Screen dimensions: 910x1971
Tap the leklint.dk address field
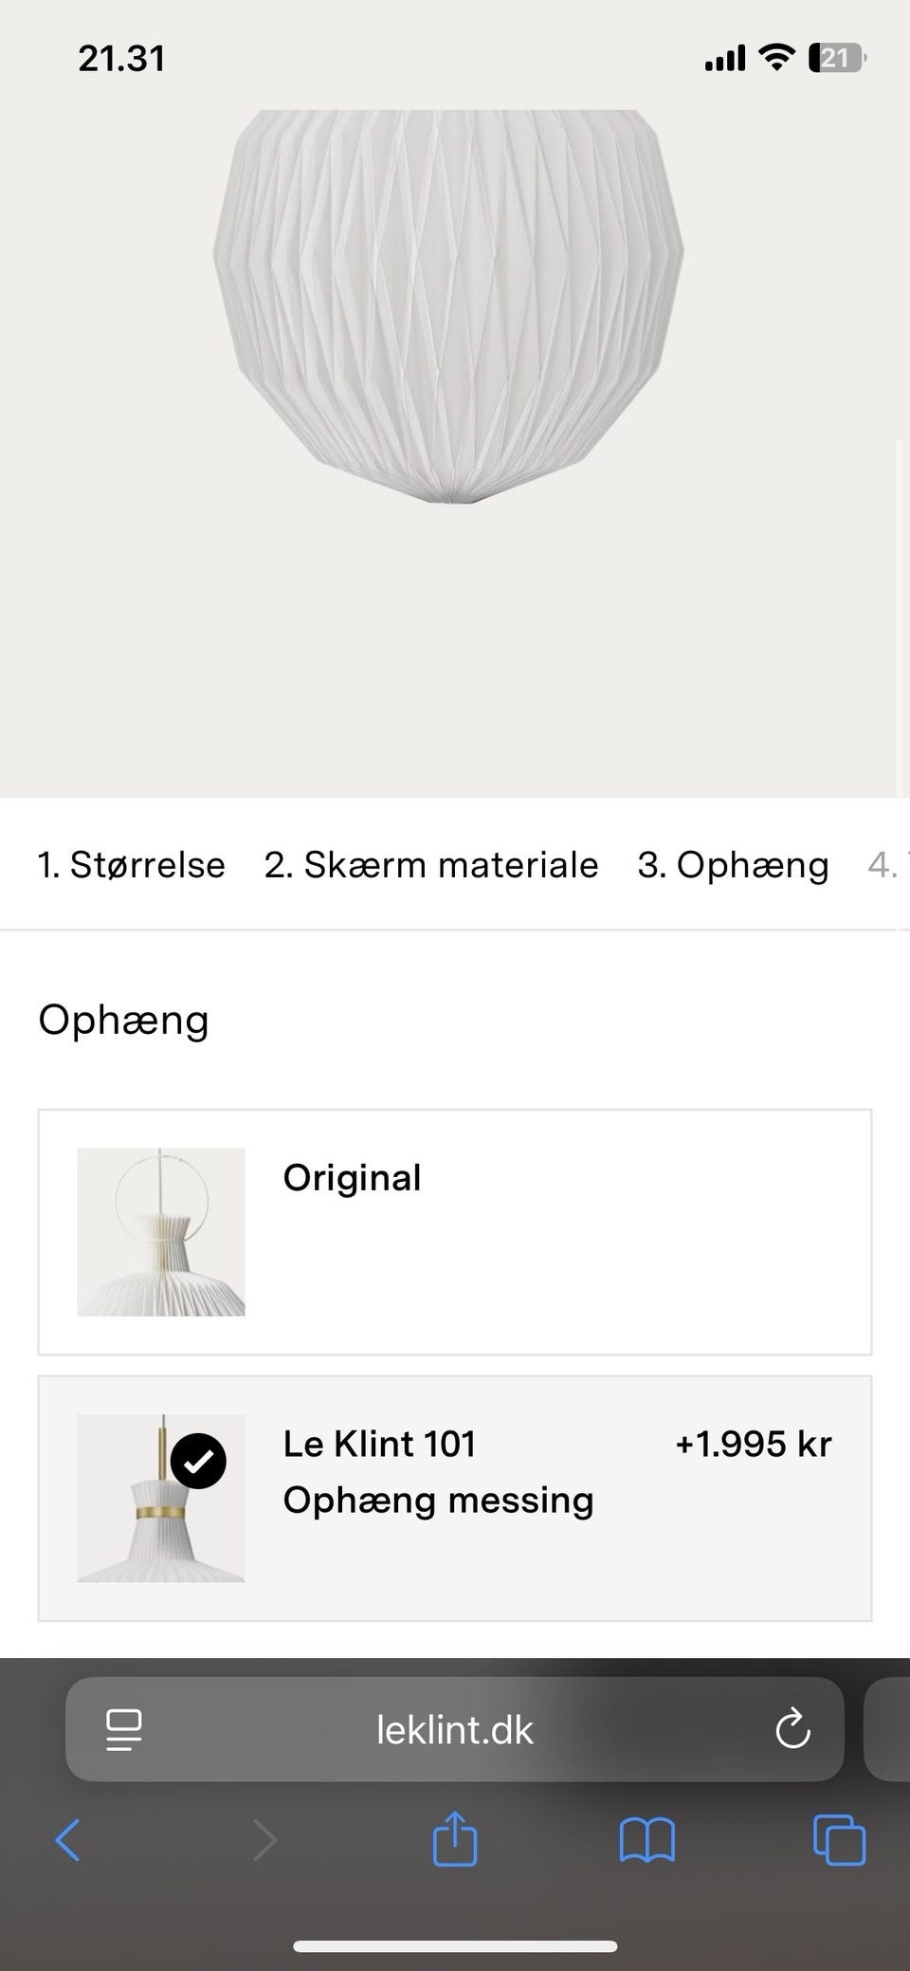(454, 1729)
